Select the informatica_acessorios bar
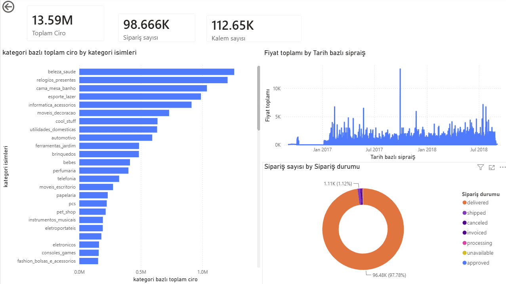 (x=135, y=105)
